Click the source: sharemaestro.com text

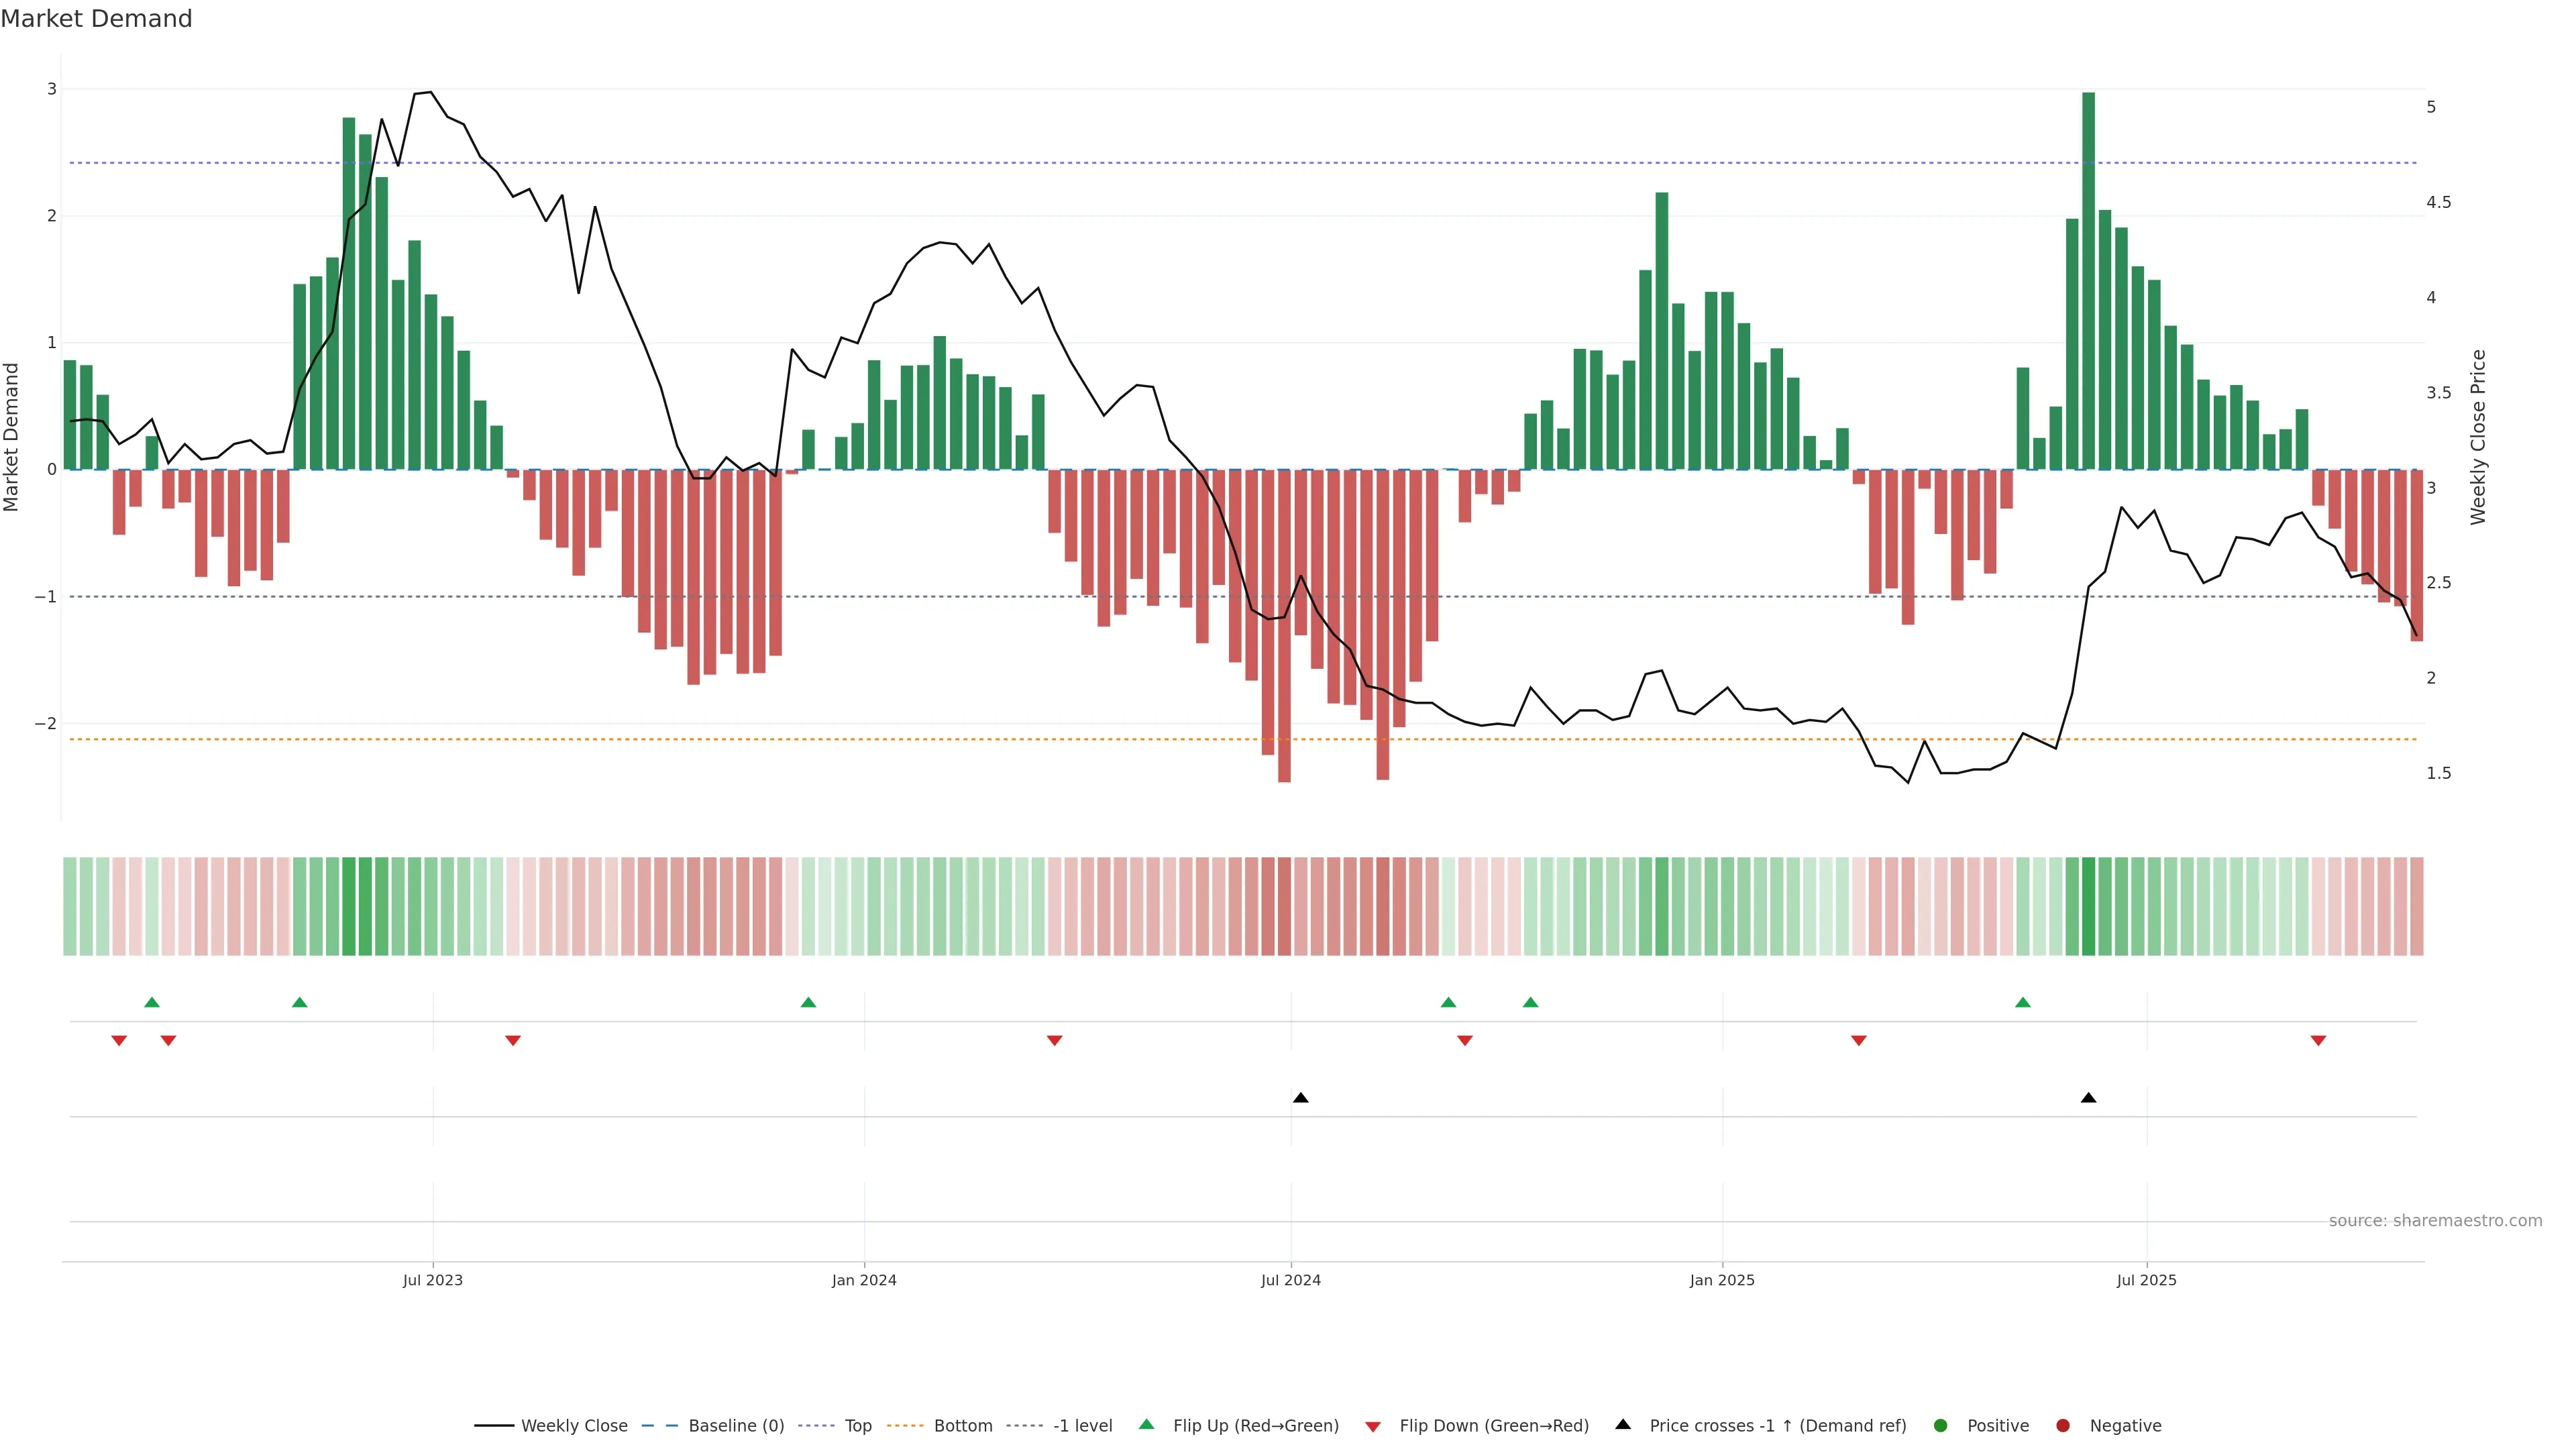click(2435, 1220)
